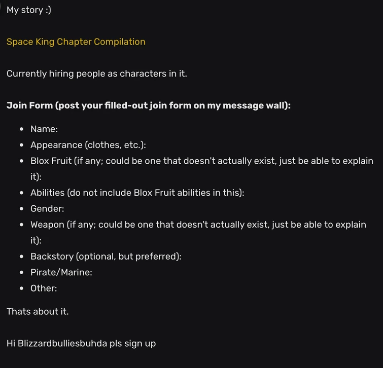The width and height of the screenshot is (383, 368).
Task: Click the 'Thats about it.' line
Action: coord(38,312)
